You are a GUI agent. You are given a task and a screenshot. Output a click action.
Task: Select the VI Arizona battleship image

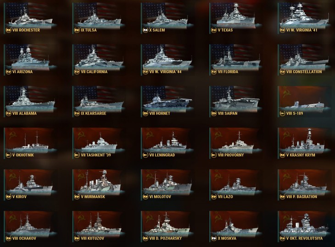[x=30, y=57]
